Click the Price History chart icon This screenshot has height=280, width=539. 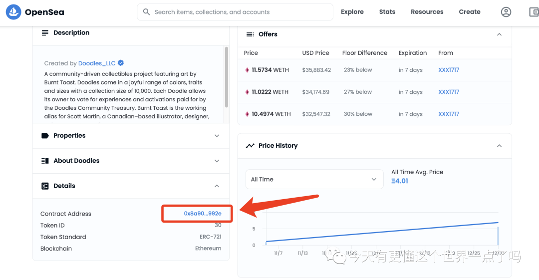tap(250, 146)
